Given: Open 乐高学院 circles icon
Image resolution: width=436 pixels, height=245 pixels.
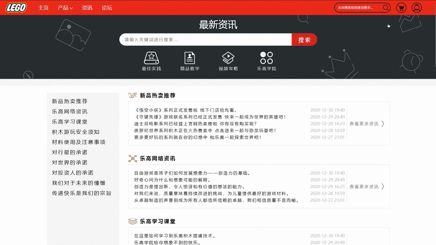Looking at the screenshot, I should click(267, 58).
